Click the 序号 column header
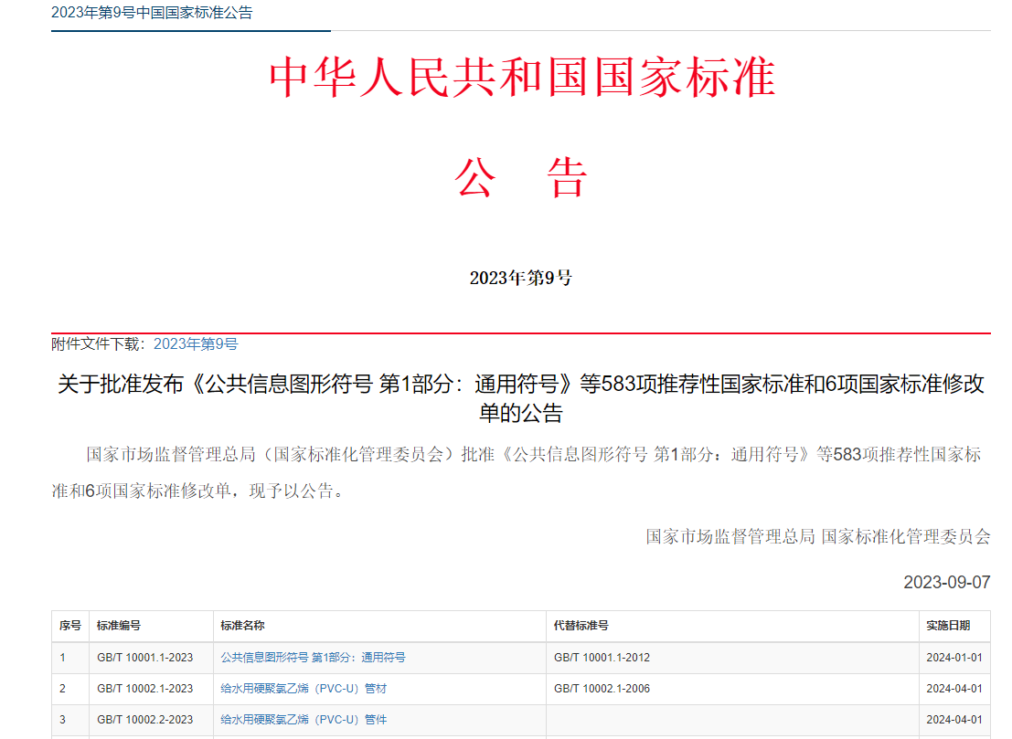Image resolution: width=1012 pixels, height=739 pixels. [x=70, y=626]
